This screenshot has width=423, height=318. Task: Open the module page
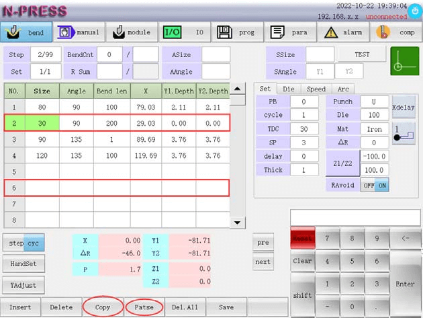coord(131,32)
